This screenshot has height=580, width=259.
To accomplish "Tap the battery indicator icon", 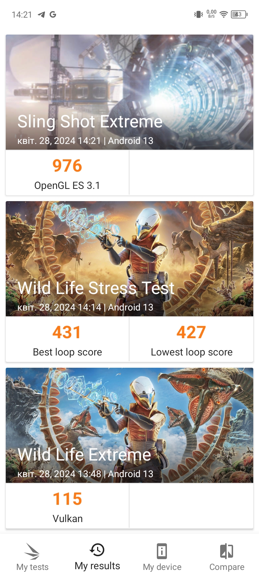I will tap(239, 15).
